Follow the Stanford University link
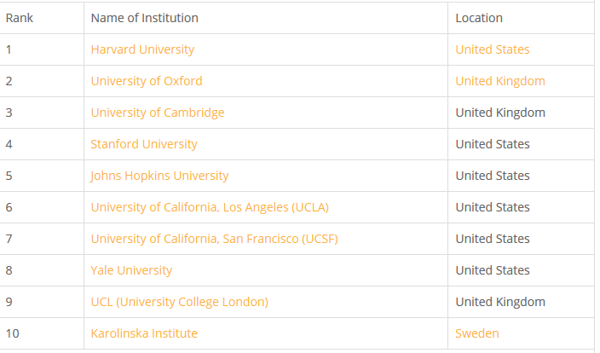This screenshot has width=600, height=353. tap(144, 144)
